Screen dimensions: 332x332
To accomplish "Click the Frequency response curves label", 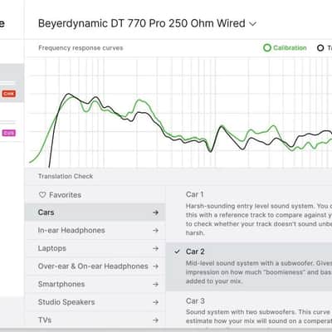I will click(81, 48).
